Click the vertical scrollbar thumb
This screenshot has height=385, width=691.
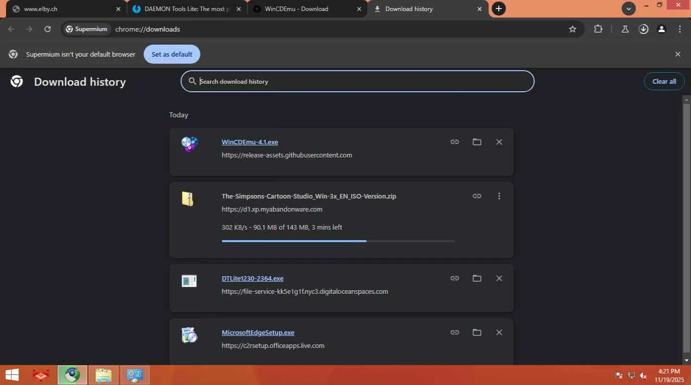687,228
